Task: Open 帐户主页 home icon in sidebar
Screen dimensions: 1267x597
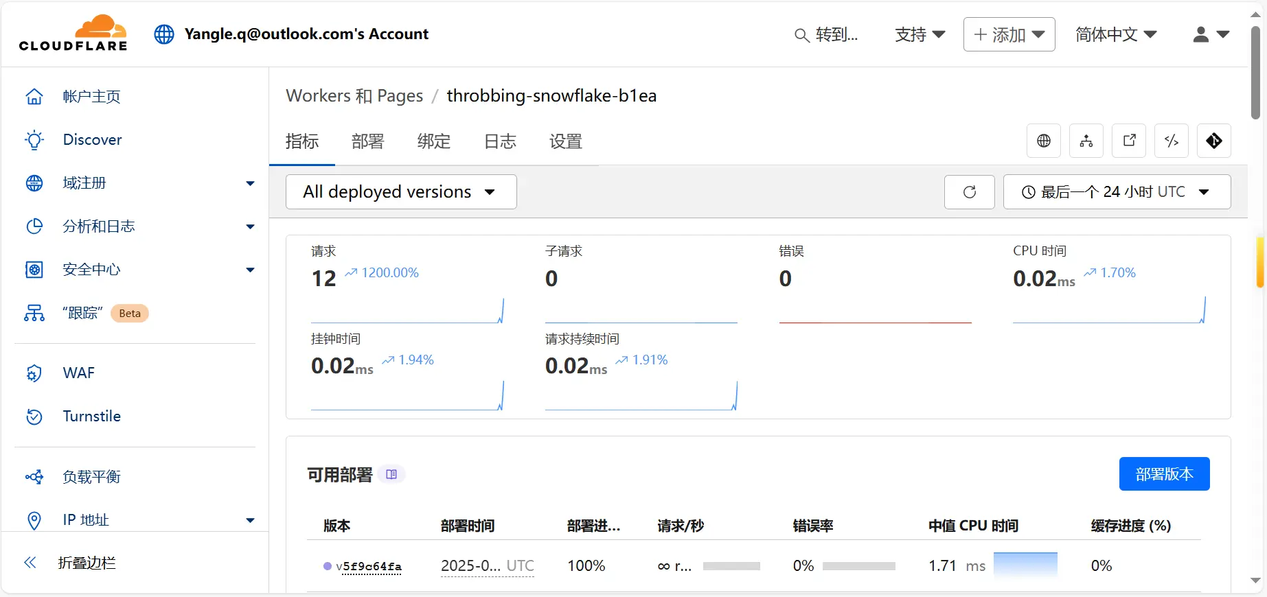Action: pyautogui.click(x=34, y=97)
